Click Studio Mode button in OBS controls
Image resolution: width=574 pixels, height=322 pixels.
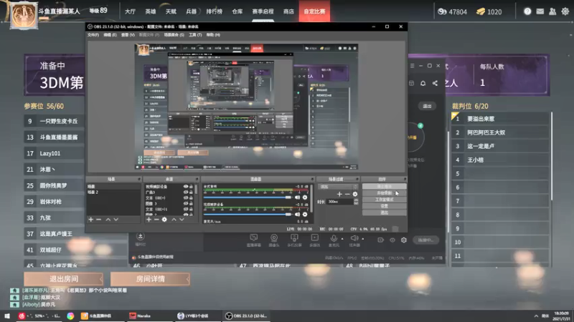[x=384, y=200]
